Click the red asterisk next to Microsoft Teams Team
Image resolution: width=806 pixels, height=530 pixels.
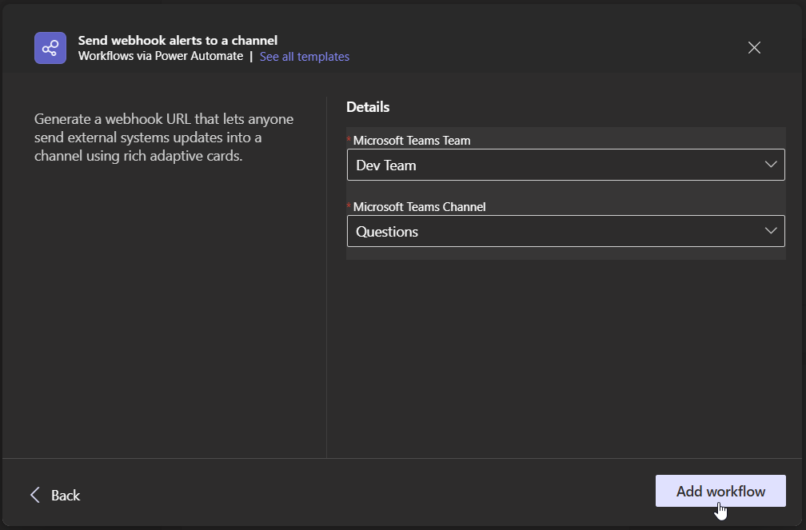tap(349, 140)
